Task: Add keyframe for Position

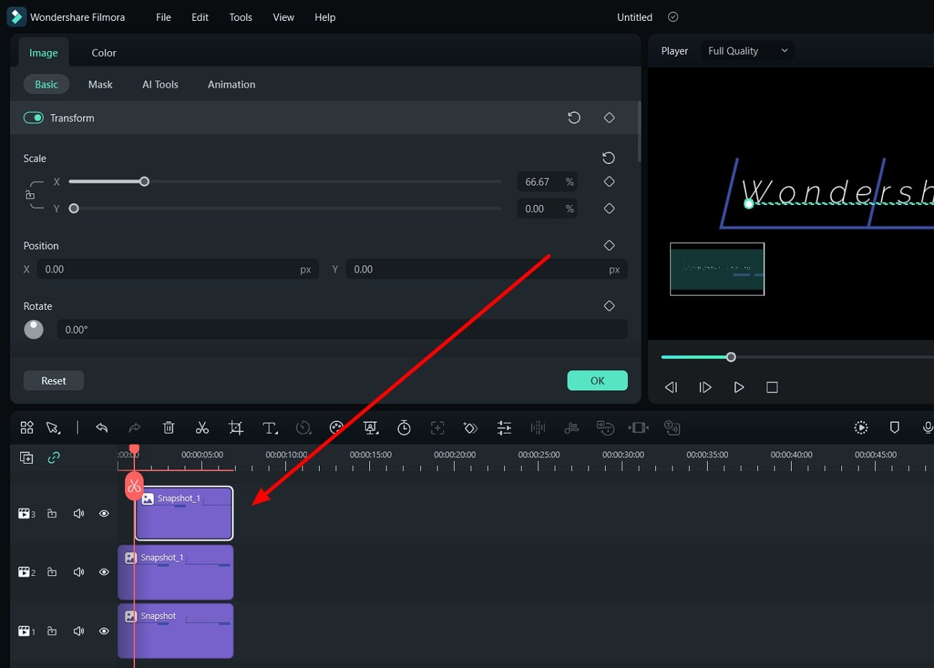Action: (x=609, y=246)
